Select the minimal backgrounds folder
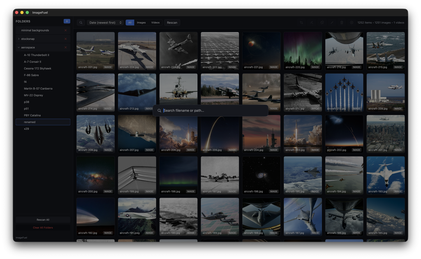The width and height of the screenshot is (421, 259). tap(43, 30)
